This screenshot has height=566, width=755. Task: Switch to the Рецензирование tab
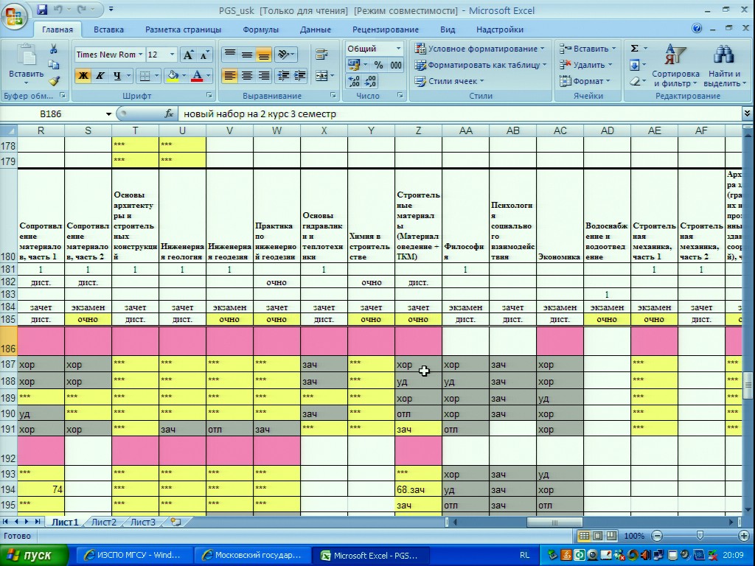point(385,29)
